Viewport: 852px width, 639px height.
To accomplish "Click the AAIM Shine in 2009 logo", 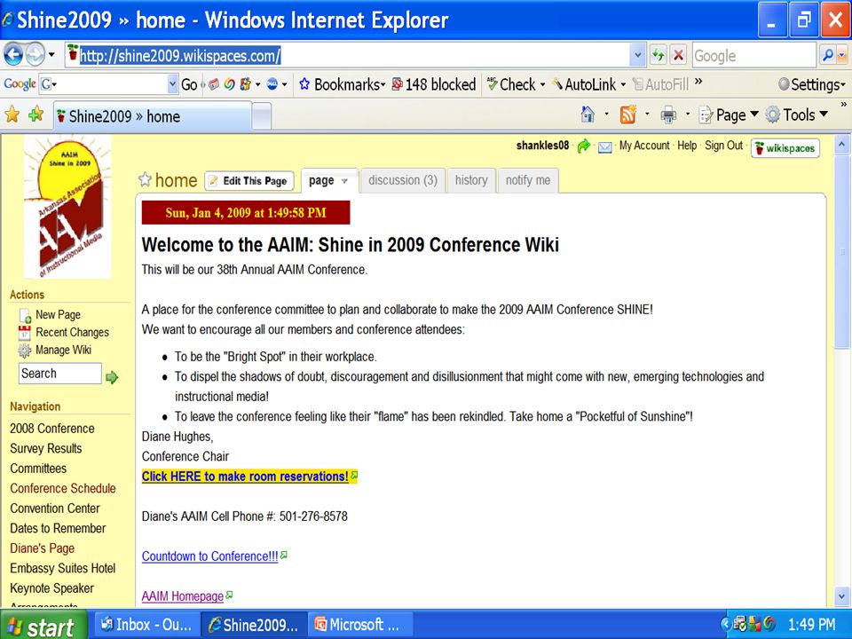I will pyautogui.click(x=68, y=207).
